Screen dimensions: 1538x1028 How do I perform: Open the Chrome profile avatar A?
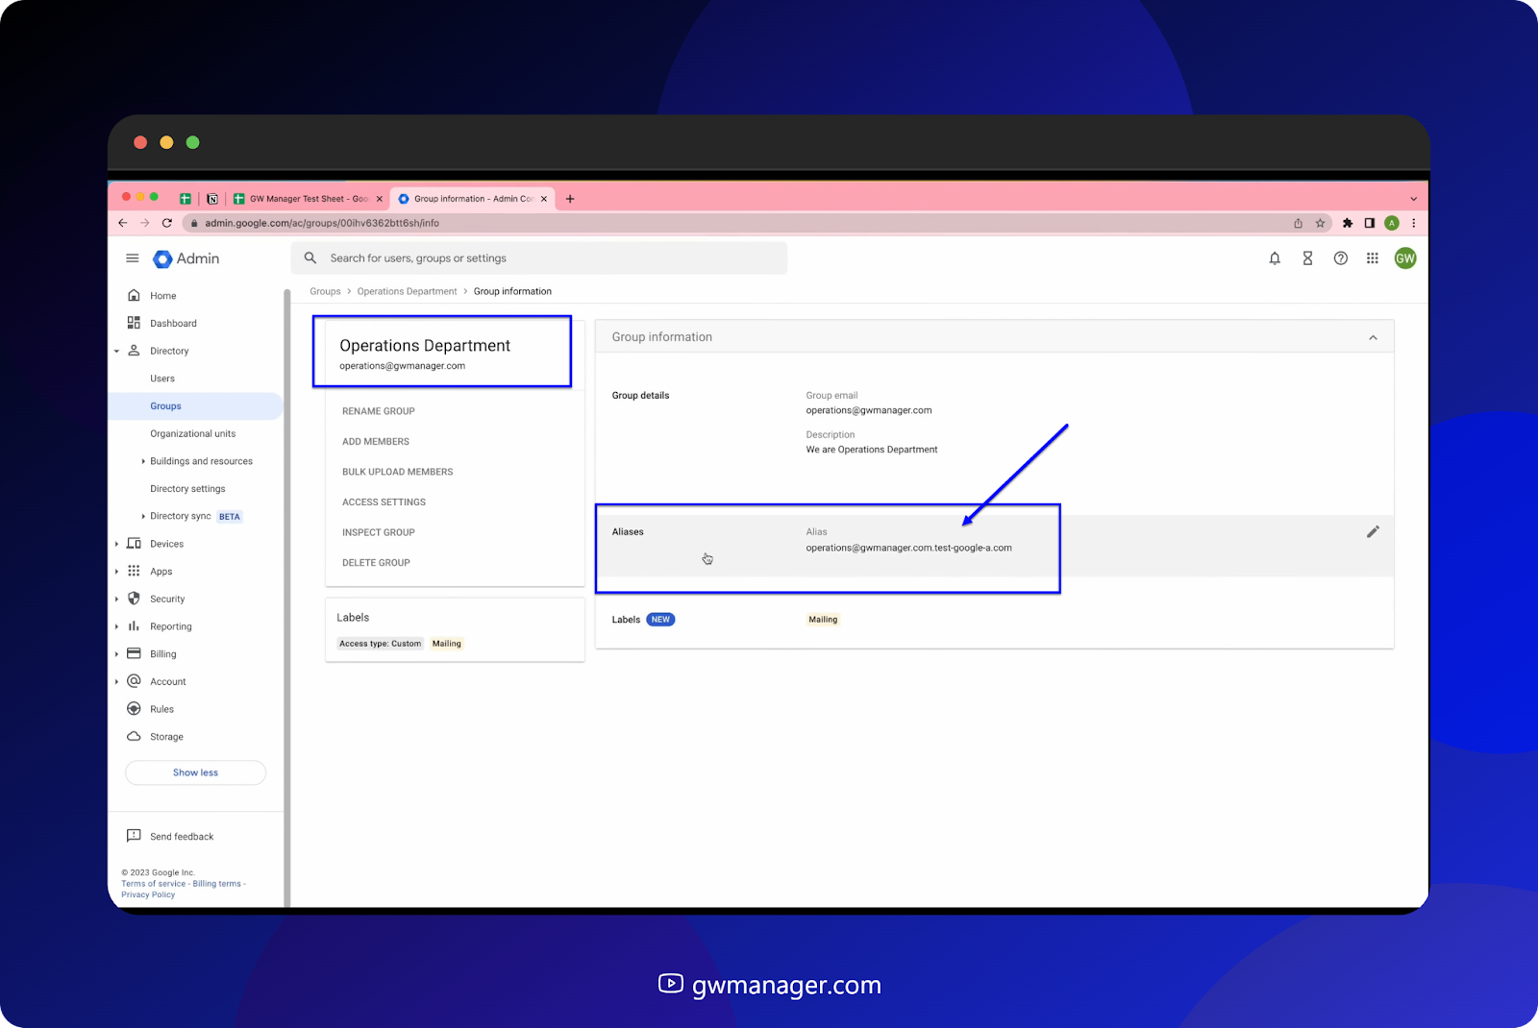pyautogui.click(x=1392, y=223)
